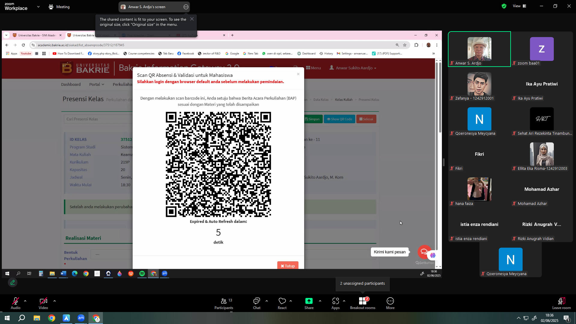Screen dimensions: 576x324
Task: Click the shared page's vertical scrollbar
Action: [440, 97]
